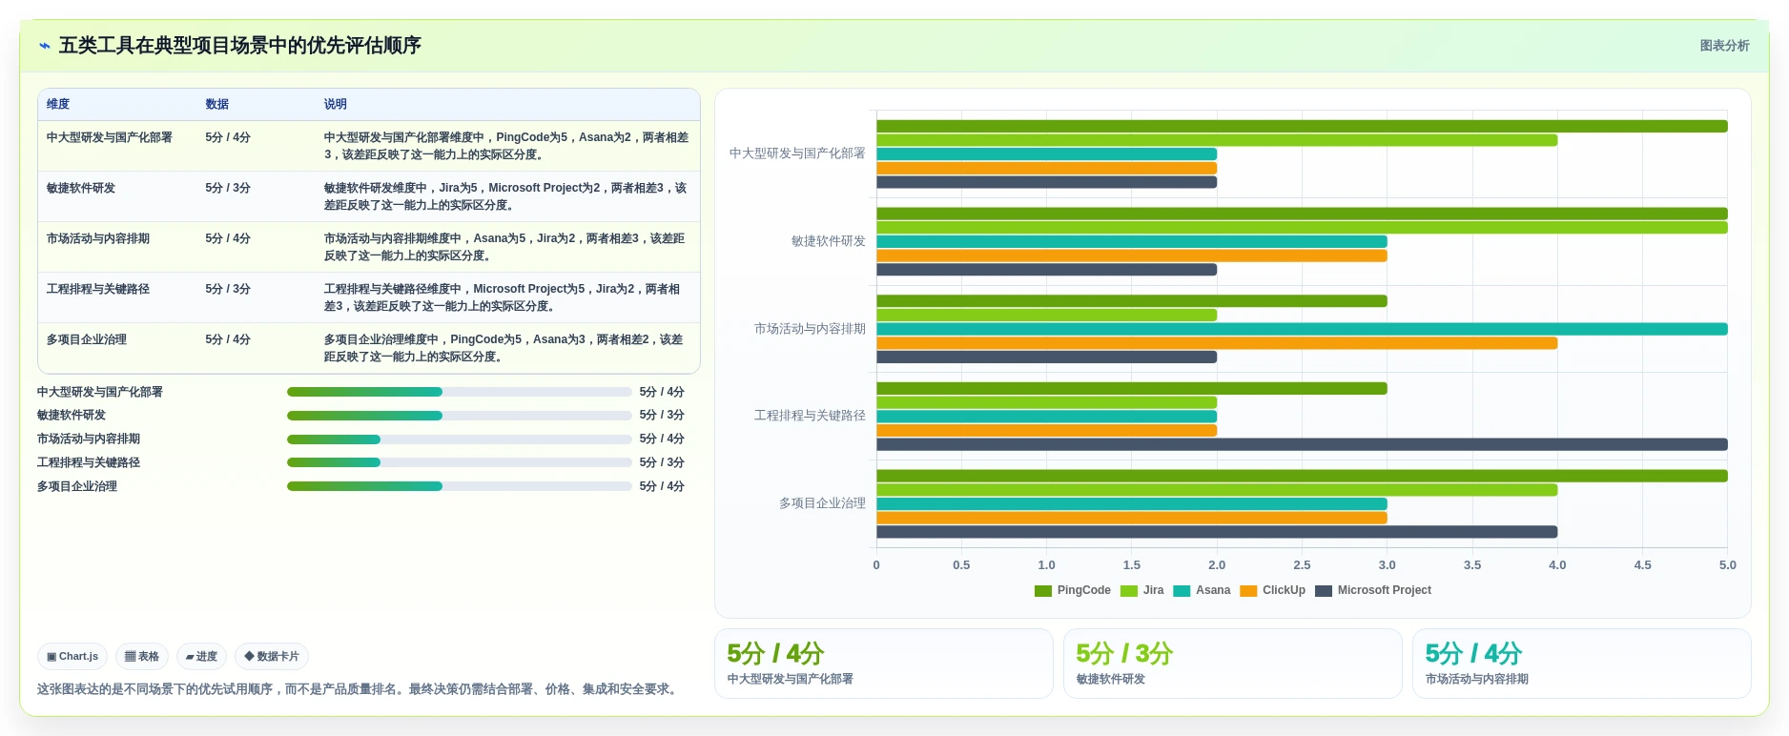The height and width of the screenshot is (736, 1789).
Task: Click Microsoft Project legend label text
Action: pos(1385,591)
